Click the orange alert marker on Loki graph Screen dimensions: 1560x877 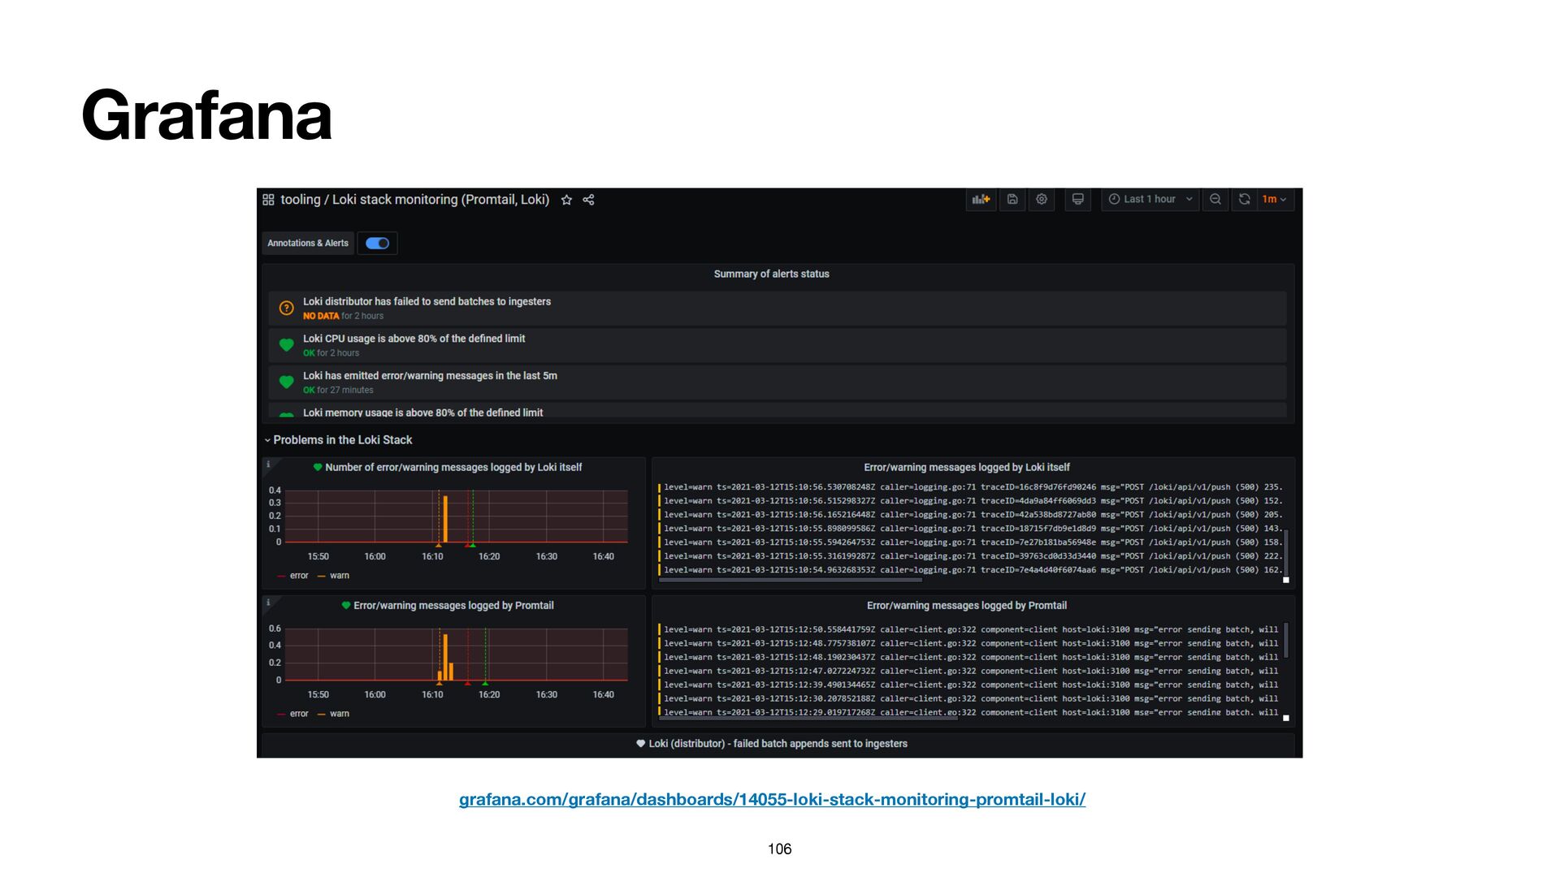click(x=439, y=546)
